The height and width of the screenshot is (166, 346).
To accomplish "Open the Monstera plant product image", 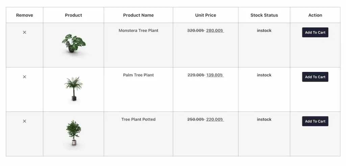I will (x=73, y=44).
